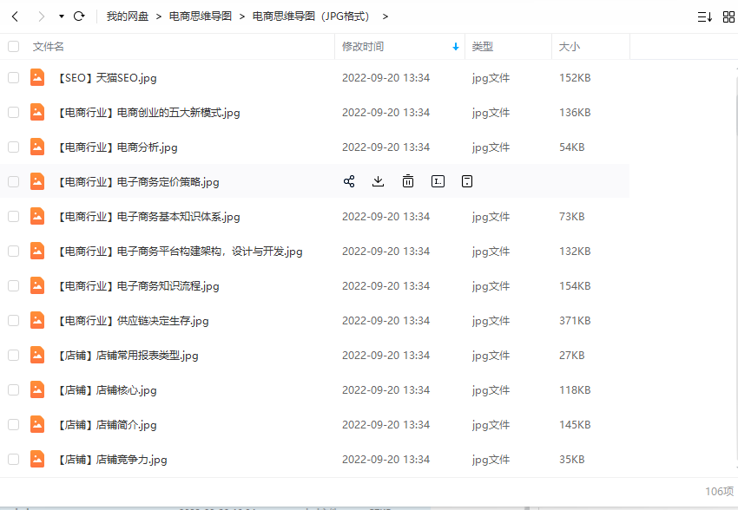The height and width of the screenshot is (510, 738).
Task: Expand the trailing breadcrumb arrow after JPG格式
Action: (x=385, y=17)
